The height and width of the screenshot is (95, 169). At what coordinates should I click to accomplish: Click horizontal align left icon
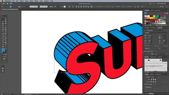coord(76,7)
